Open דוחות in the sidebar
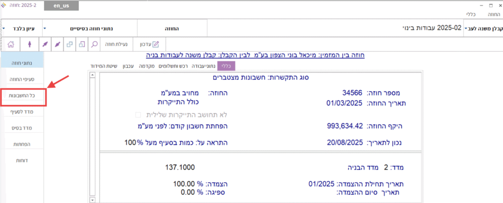Screen dimensions: 503x203 23,159
